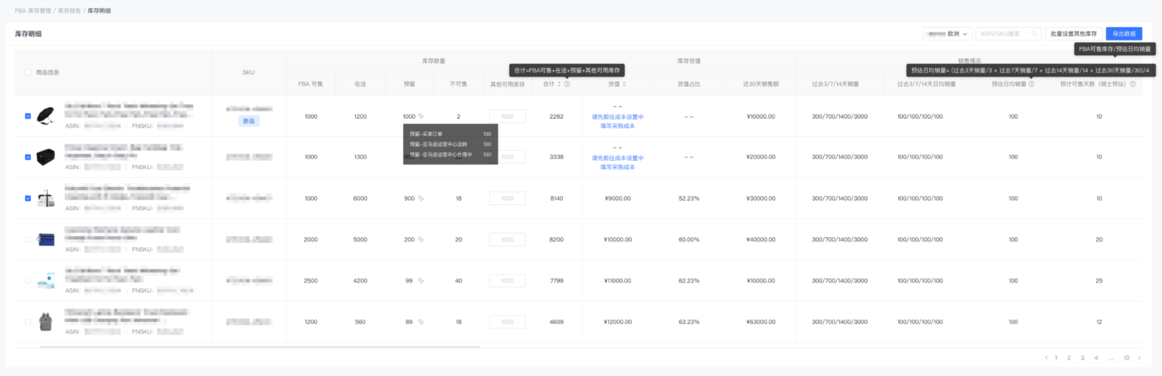The image size is (1162, 376).
Task: Click the 导出数据 export button
Action: coord(1124,34)
